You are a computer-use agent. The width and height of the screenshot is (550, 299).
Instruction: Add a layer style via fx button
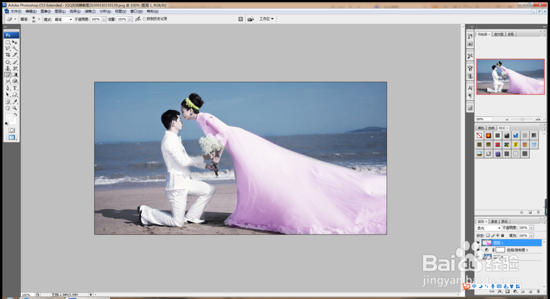pyautogui.click(x=500, y=291)
